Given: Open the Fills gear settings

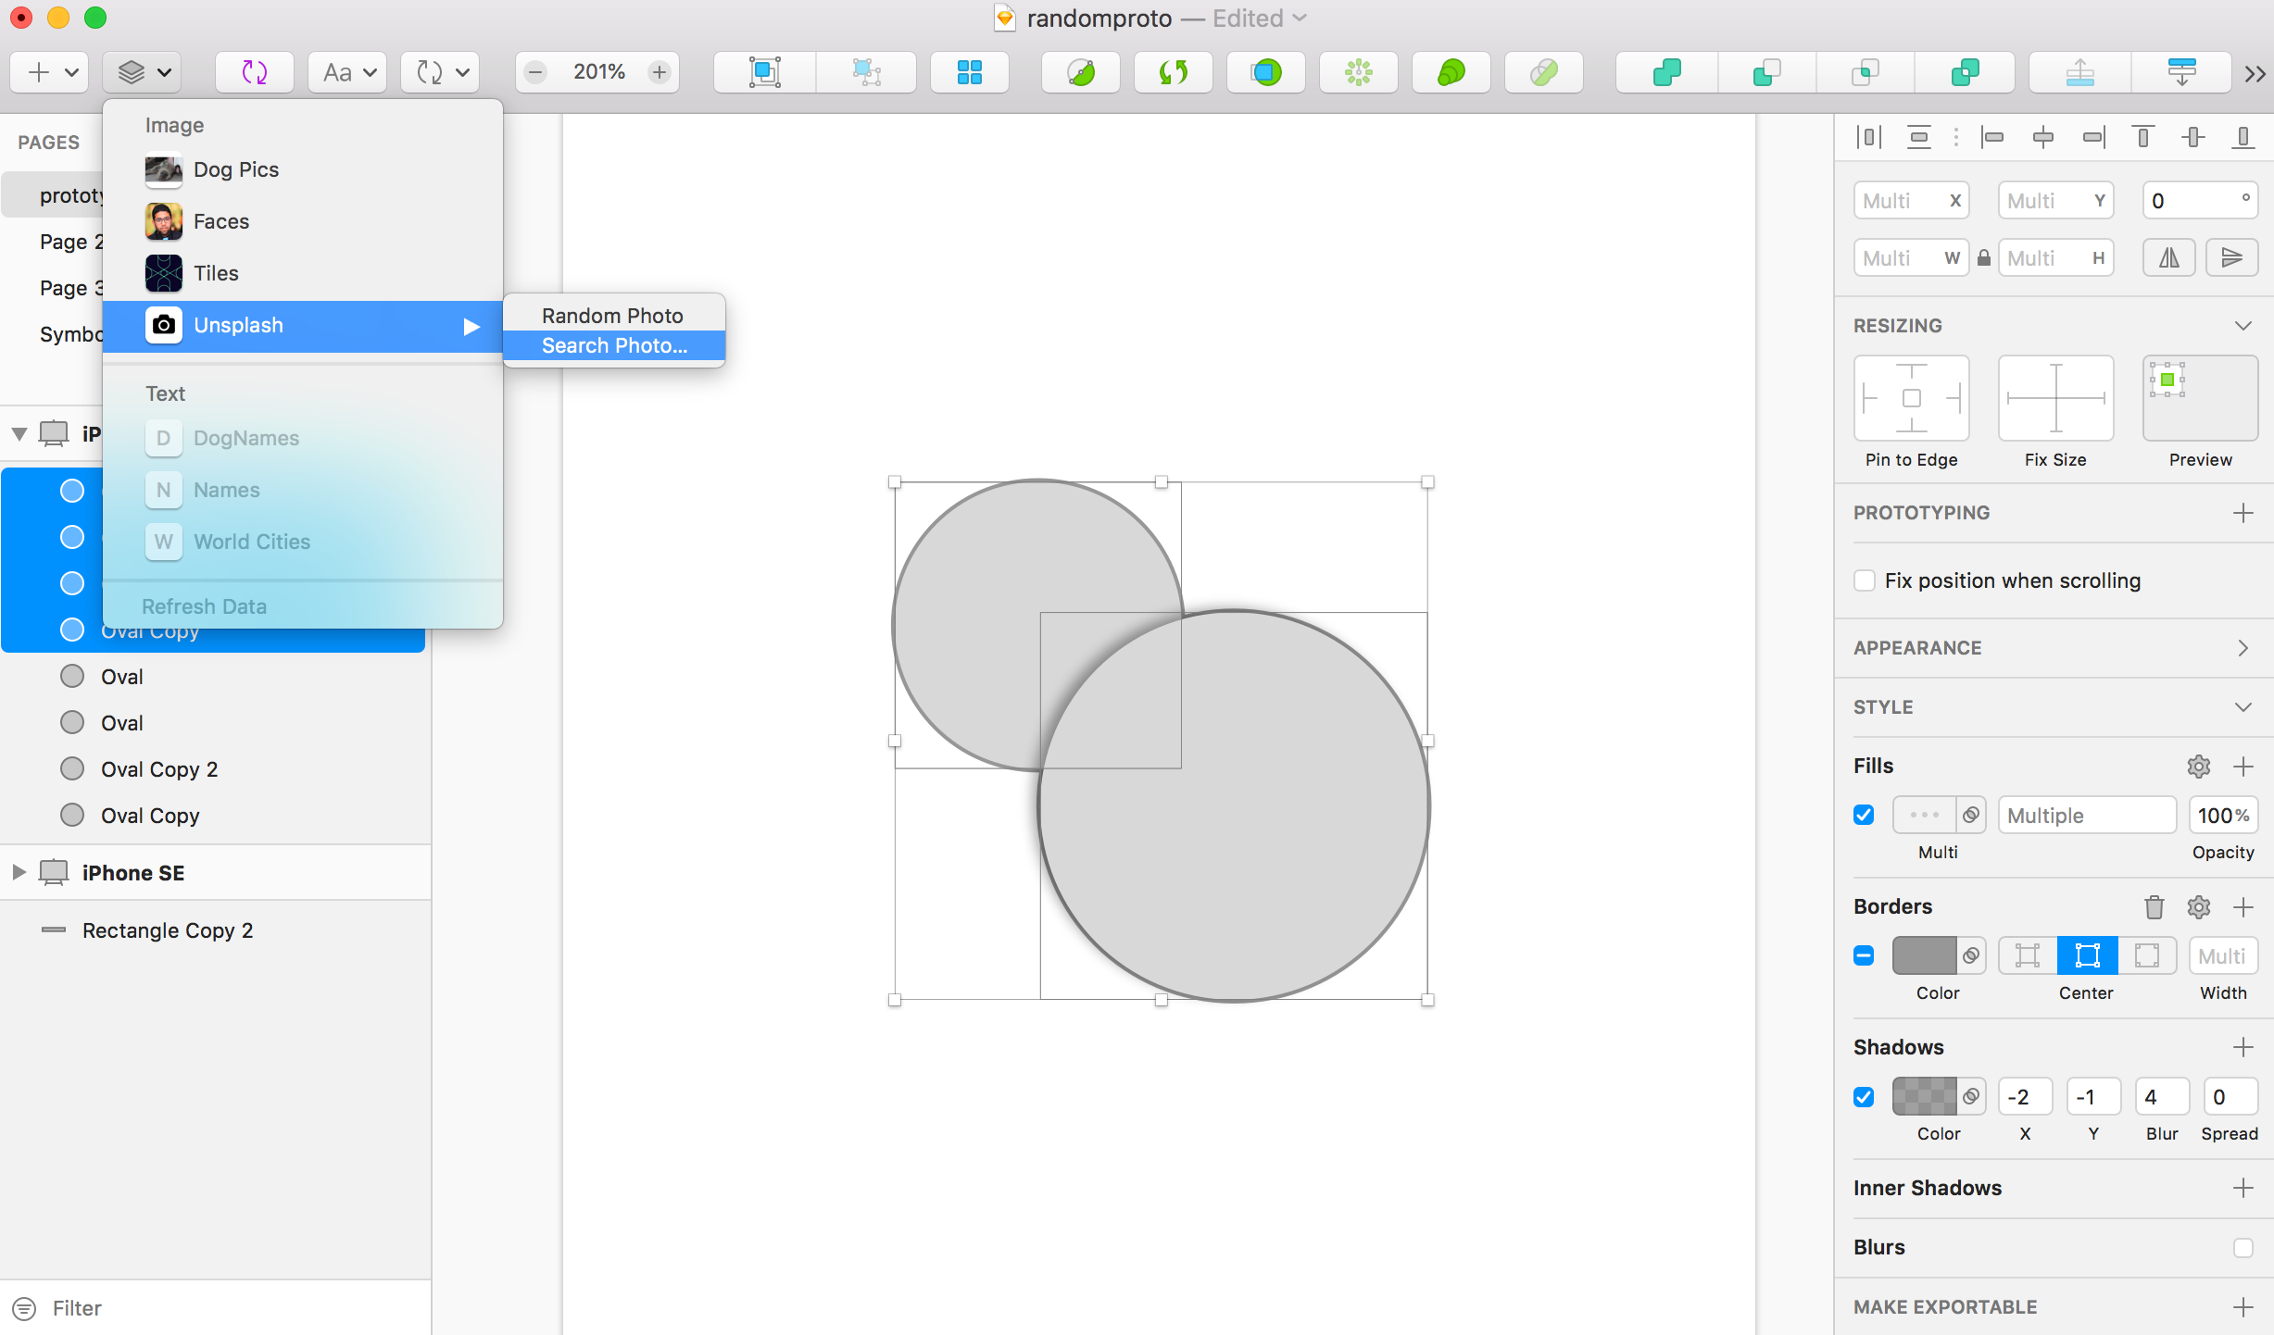Looking at the screenshot, I should (x=2198, y=766).
